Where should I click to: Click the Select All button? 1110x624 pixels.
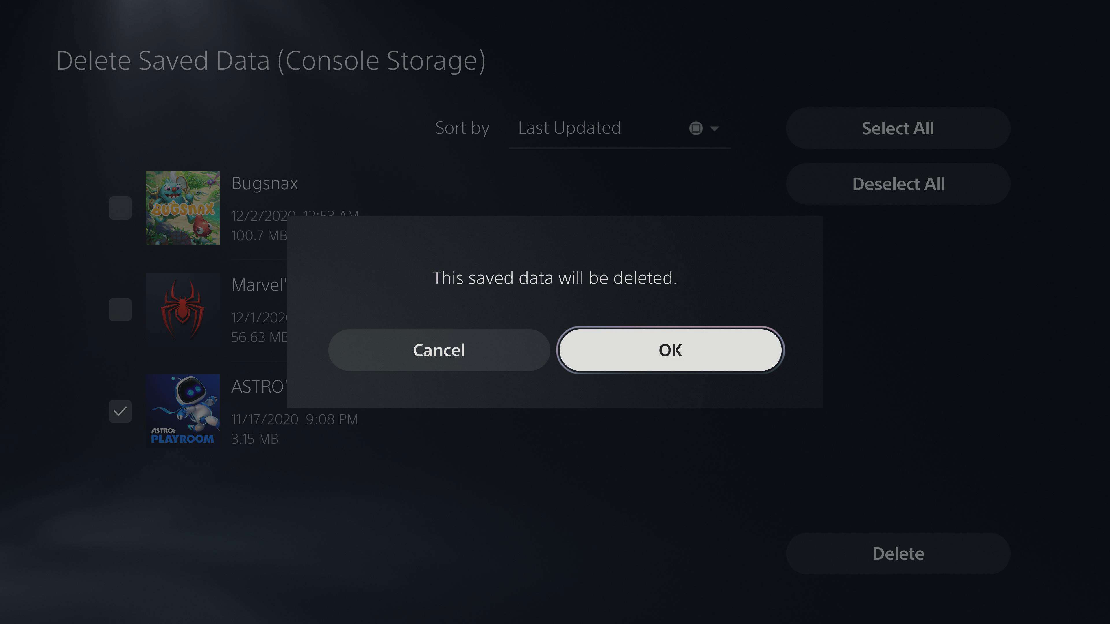(x=898, y=128)
